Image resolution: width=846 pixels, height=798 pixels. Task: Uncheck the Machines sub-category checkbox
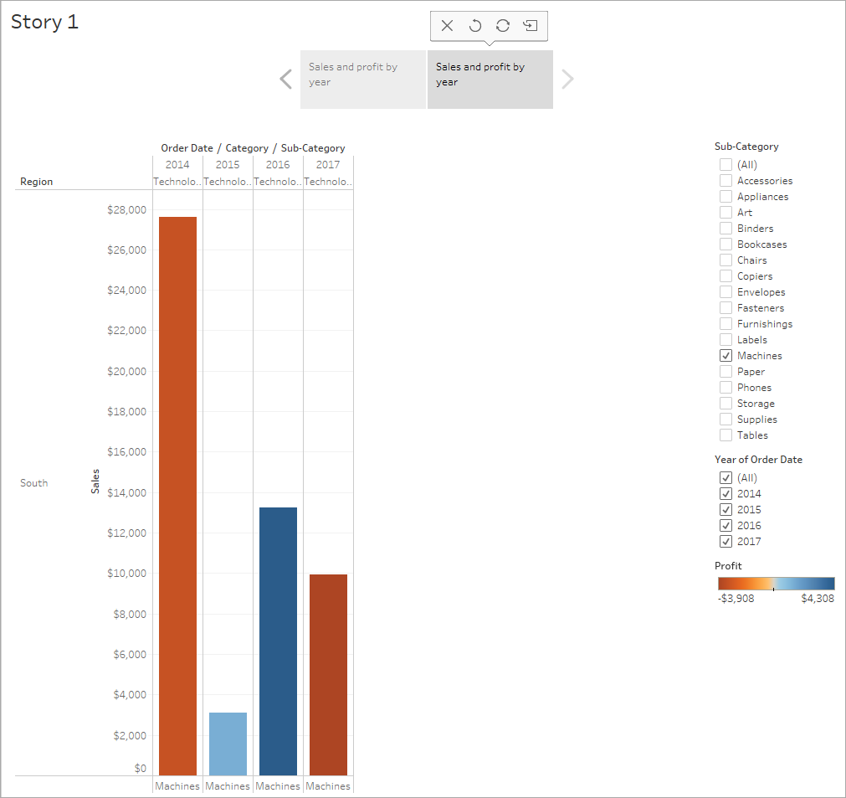pyautogui.click(x=726, y=356)
